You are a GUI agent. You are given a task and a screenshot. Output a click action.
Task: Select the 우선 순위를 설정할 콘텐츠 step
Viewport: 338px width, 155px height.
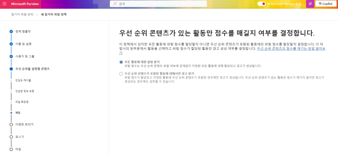33,69
